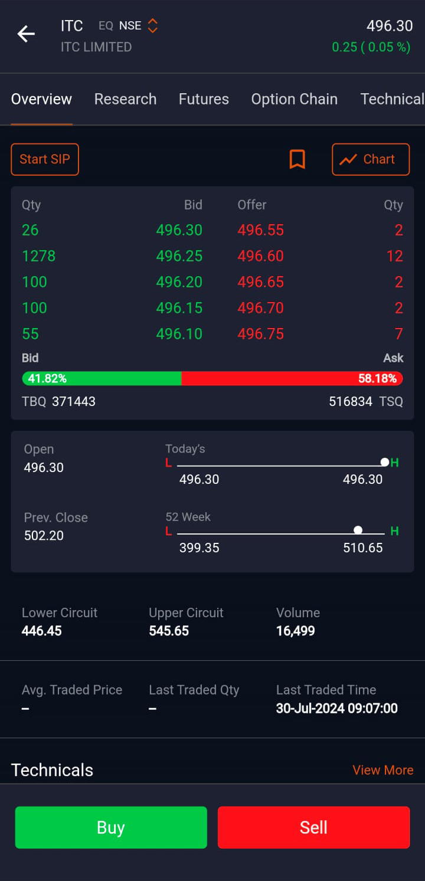The width and height of the screenshot is (425, 881).
Task: Select the best bid price 496.30
Action: click(x=179, y=230)
